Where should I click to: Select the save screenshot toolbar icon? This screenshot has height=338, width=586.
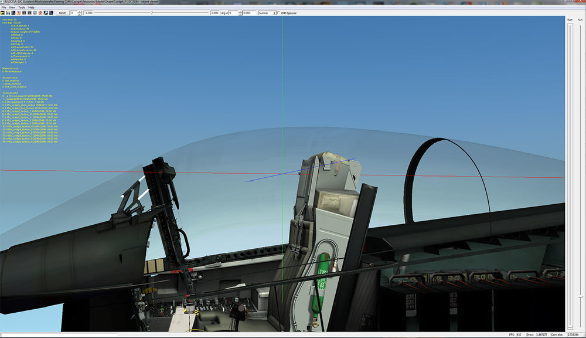pos(8,12)
